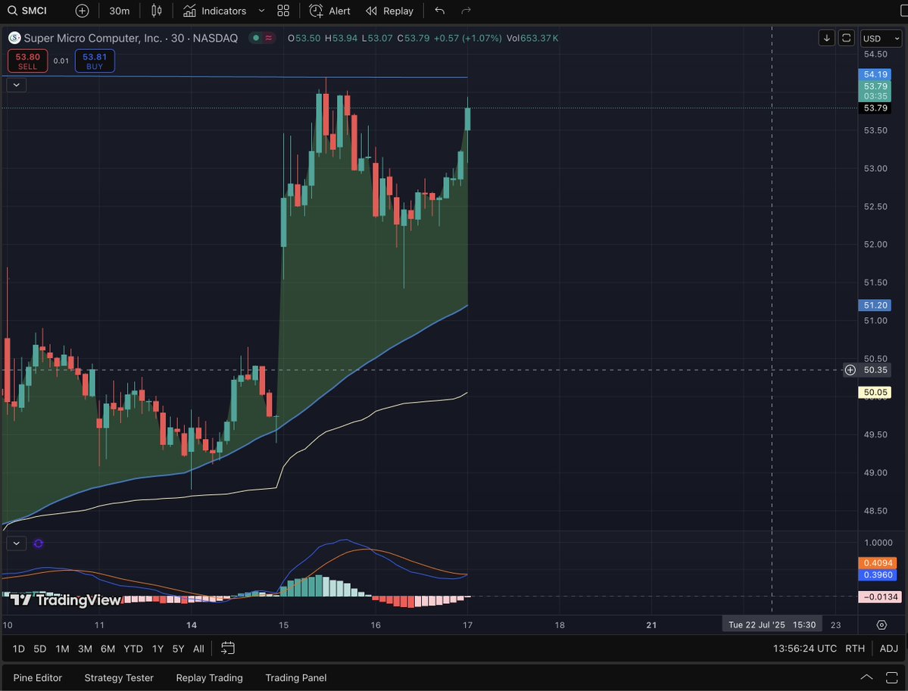Click the pink data update mode indicator
This screenshot has width=908, height=691.
coord(269,38)
